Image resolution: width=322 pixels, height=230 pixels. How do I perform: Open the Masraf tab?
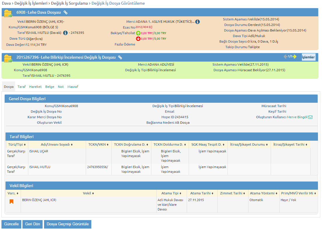pyautogui.click(x=73, y=87)
